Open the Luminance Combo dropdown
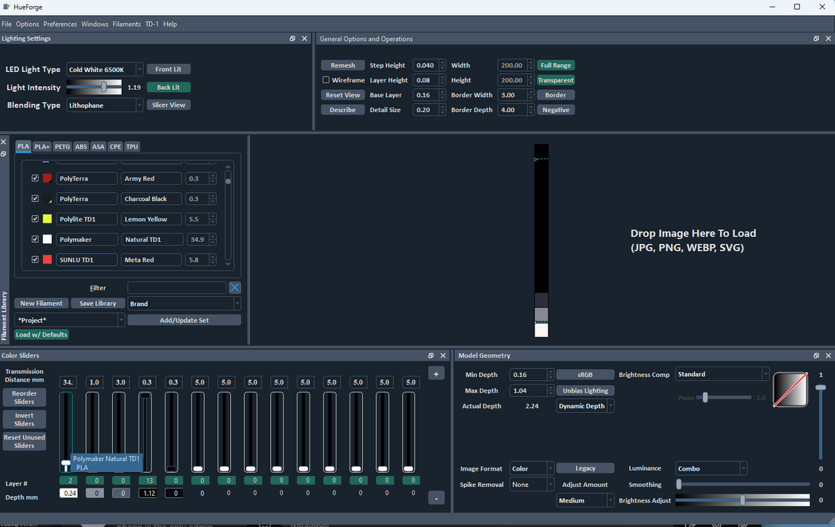Image resolution: width=835 pixels, height=527 pixels. coord(711,468)
